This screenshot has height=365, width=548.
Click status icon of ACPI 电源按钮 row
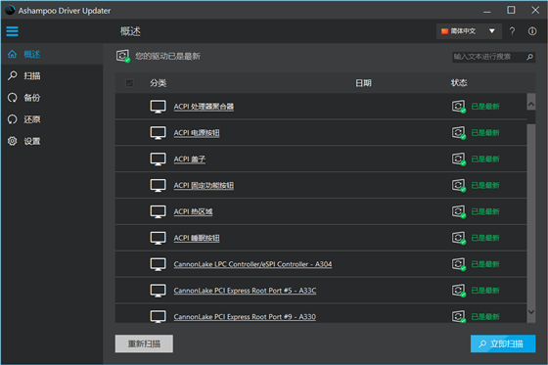459,133
